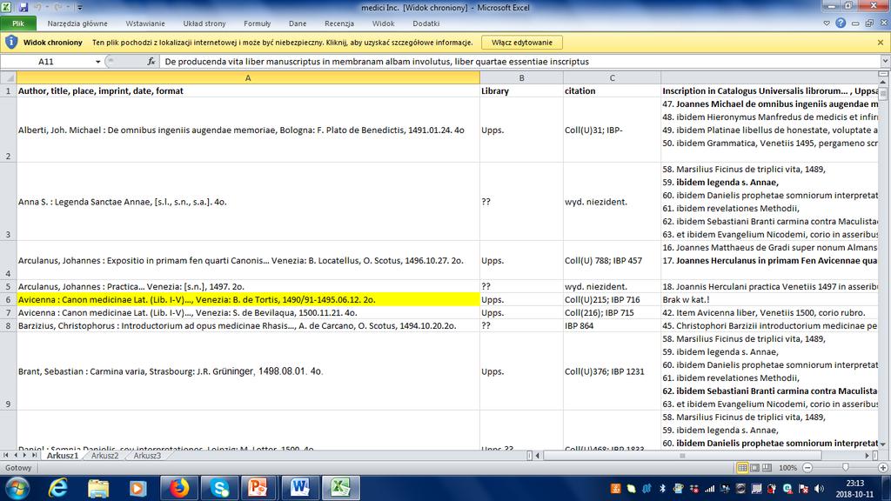Screen dimensions: 891x501
Task: Select the highlighted Avicenna Canon medicinae B. de Tortis cell
Action: (248, 299)
